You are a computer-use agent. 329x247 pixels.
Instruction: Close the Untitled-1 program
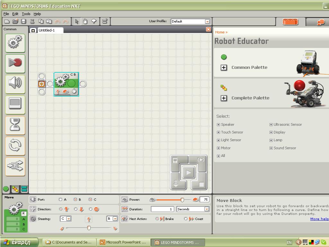pyautogui.click(x=208, y=29)
